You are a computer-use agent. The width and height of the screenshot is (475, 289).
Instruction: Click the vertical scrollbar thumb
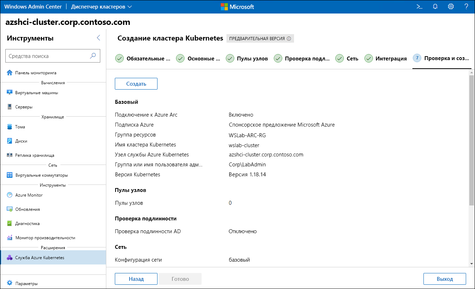click(x=472, y=140)
